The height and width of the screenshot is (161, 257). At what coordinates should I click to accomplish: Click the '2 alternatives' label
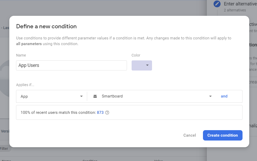tap(235, 10)
